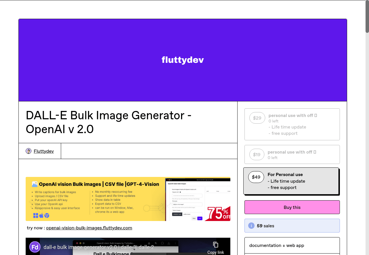
Task: Click the fluttydev banner heading
Action: pyautogui.click(x=182, y=60)
